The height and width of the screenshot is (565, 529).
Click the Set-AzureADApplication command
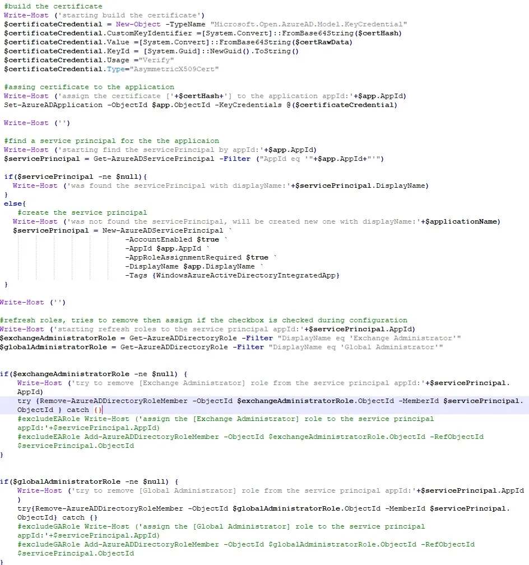pyautogui.click(x=53, y=105)
